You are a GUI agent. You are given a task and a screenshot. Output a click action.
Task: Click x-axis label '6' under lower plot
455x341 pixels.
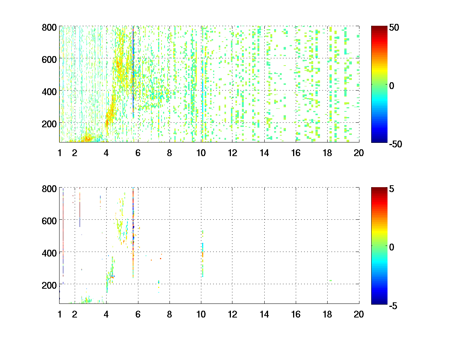point(138,314)
